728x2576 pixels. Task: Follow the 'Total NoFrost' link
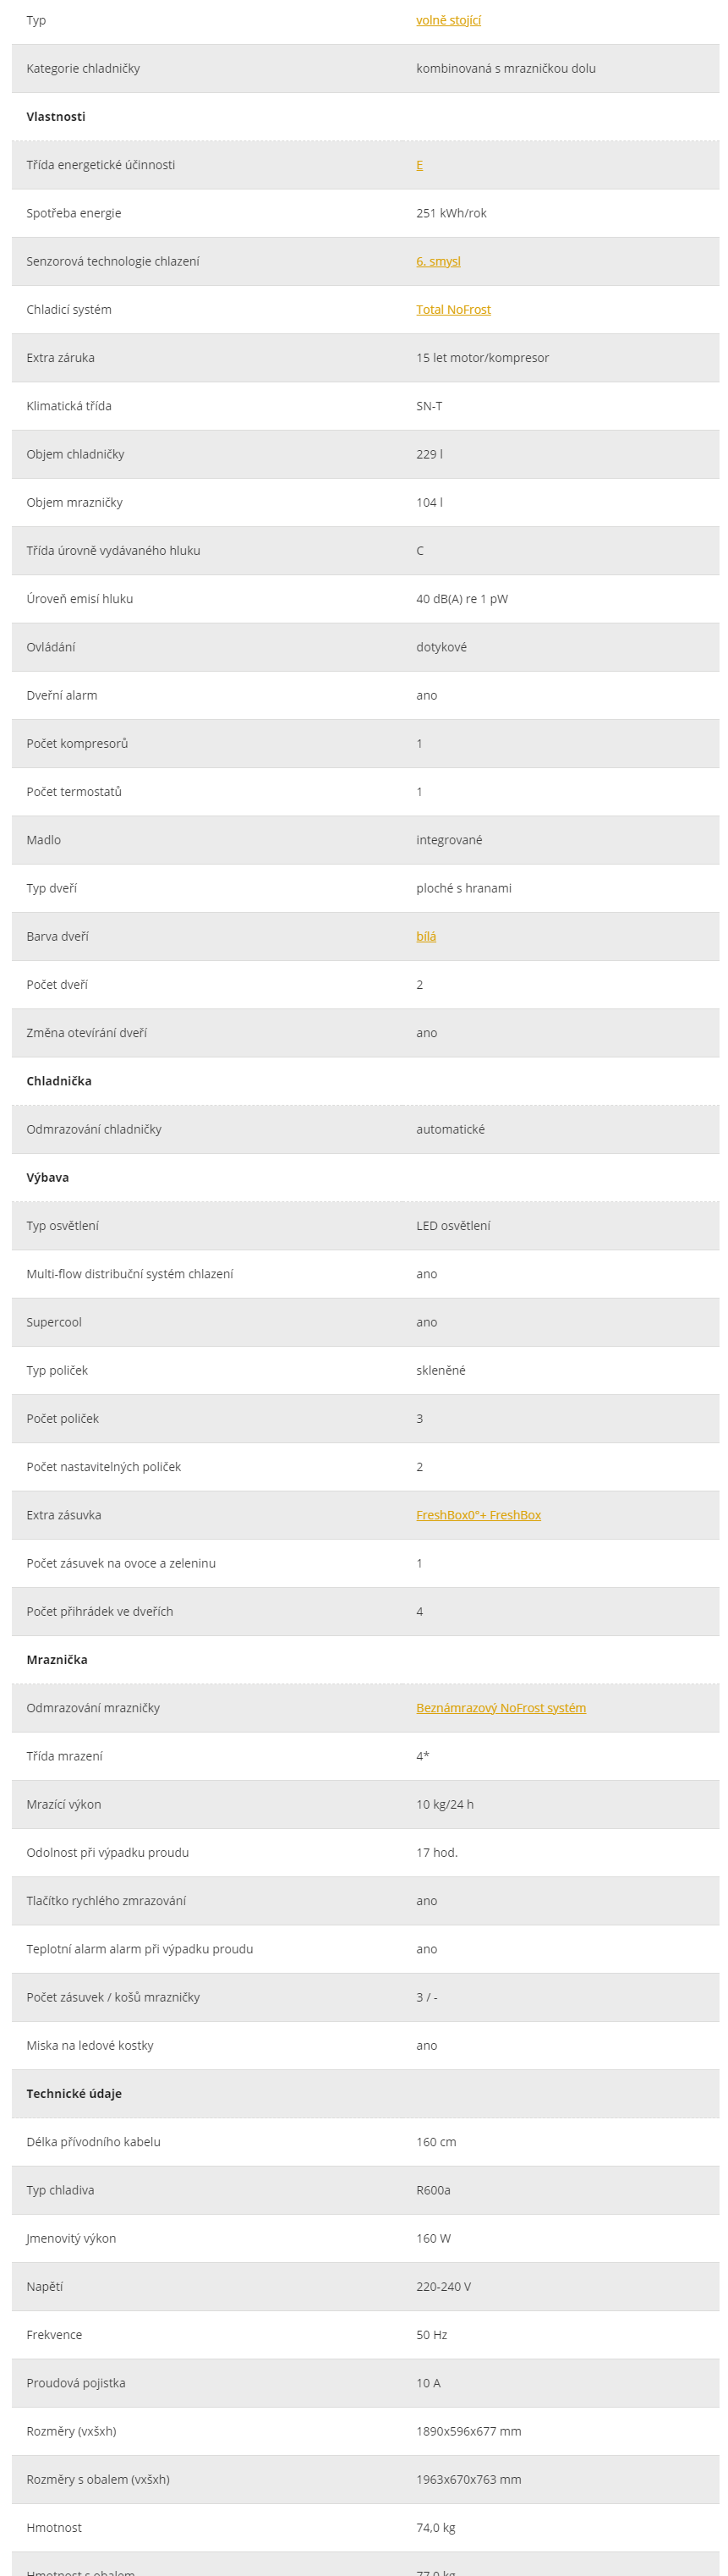click(453, 309)
